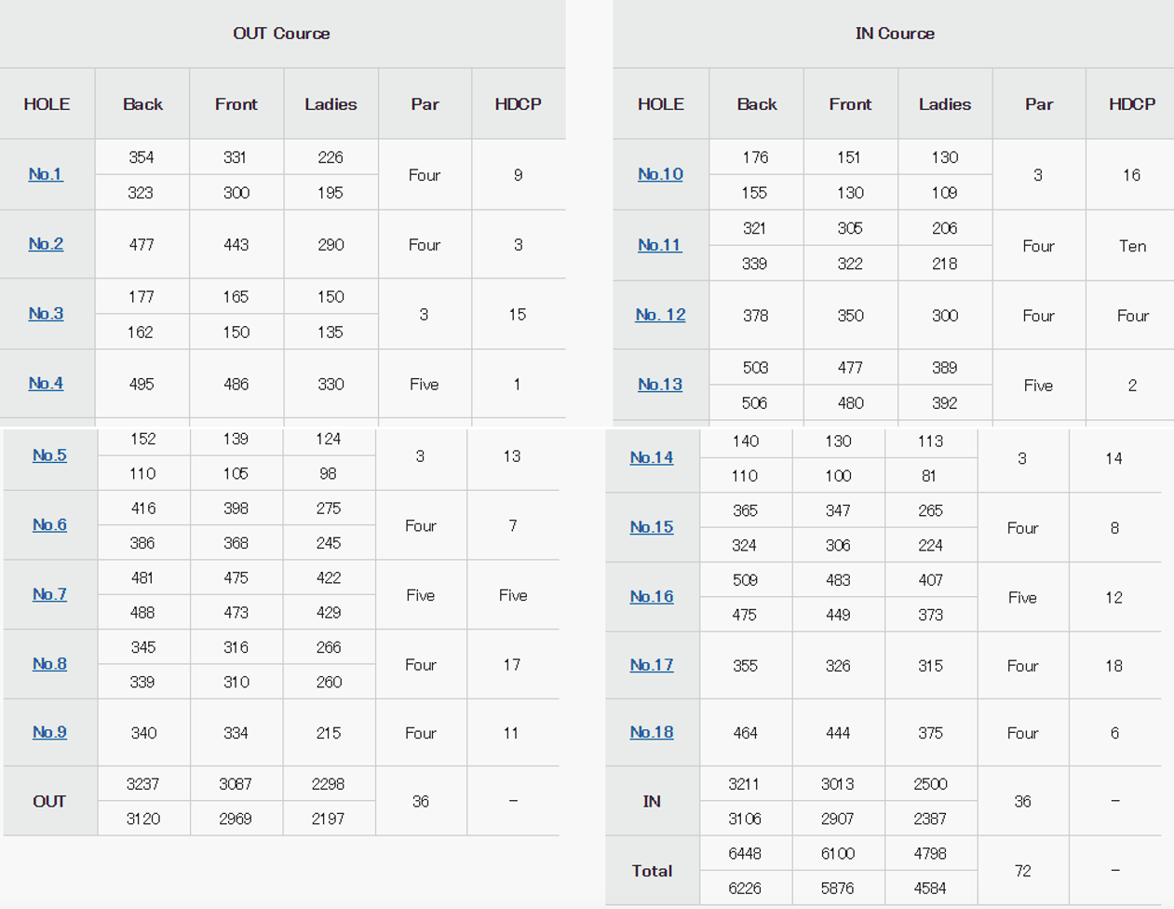Image resolution: width=1174 pixels, height=909 pixels.
Task: Click Front header in OUT table
Action: (236, 104)
